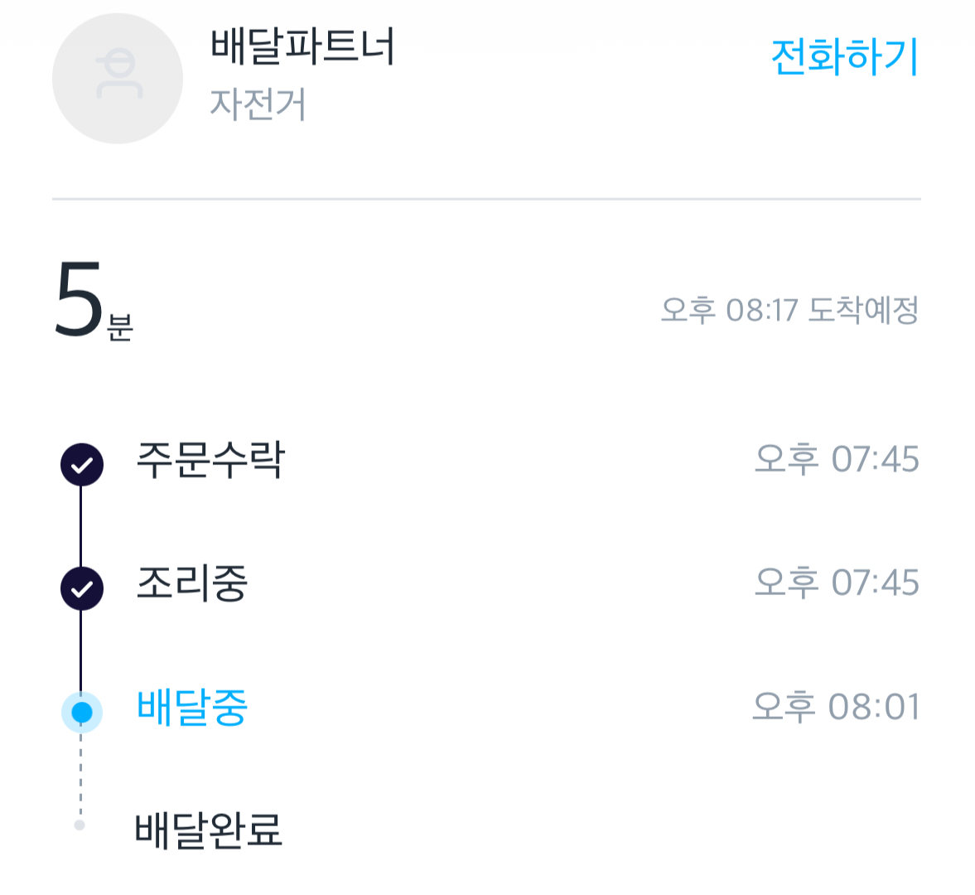Image resolution: width=975 pixels, height=895 pixels.
Task: Tap the 자전거 delivery method text
Action: 258,105
